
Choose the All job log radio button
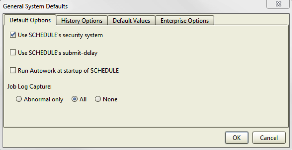click(74, 99)
